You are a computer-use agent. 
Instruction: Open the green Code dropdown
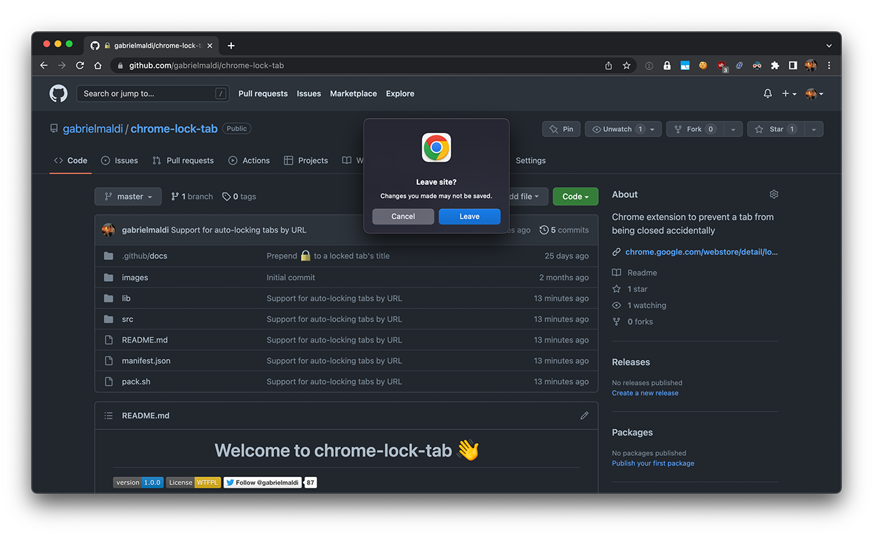[x=575, y=196]
